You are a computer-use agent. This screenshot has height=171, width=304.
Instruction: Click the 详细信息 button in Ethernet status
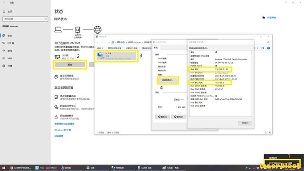click(x=168, y=80)
